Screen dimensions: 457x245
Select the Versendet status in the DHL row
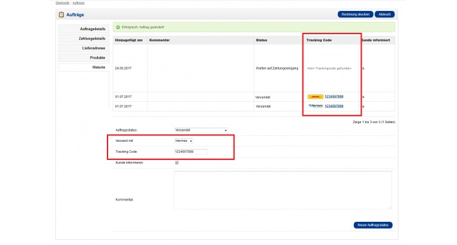[263, 97]
